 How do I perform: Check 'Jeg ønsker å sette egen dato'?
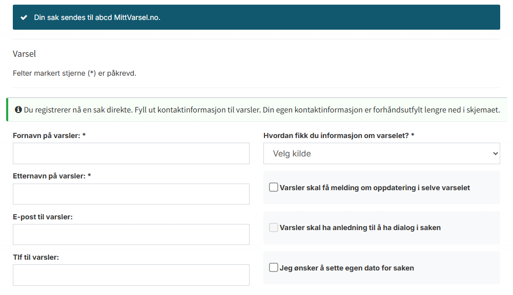click(274, 267)
